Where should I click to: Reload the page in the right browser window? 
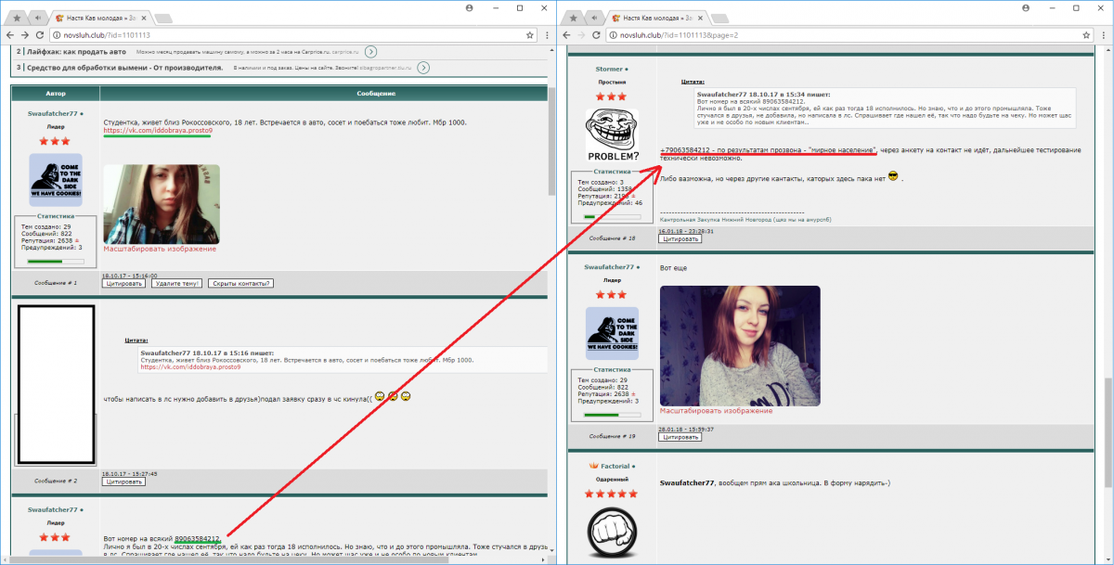click(x=595, y=34)
